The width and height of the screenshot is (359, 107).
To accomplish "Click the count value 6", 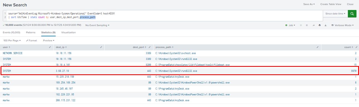I will [356, 83].
